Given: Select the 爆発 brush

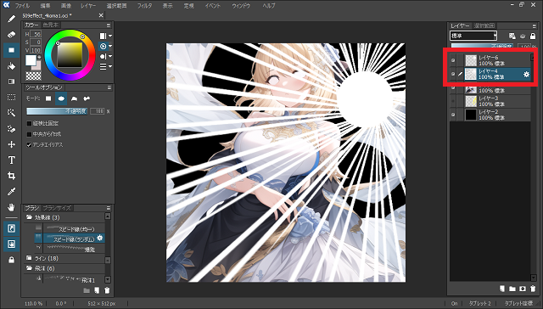Looking at the screenshot, I should point(89,250).
